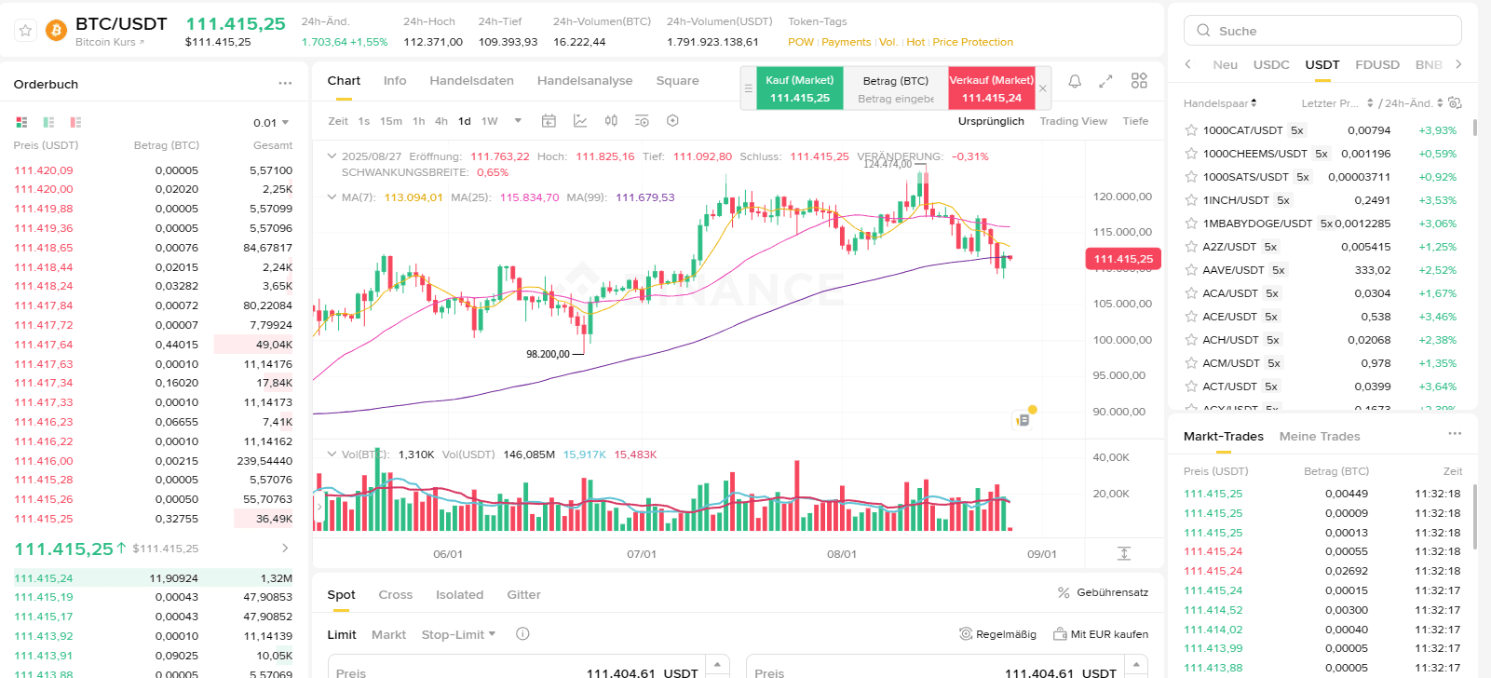Star the ACA/USDT pair
The height and width of the screenshot is (678, 1491).
pyautogui.click(x=1190, y=293)
